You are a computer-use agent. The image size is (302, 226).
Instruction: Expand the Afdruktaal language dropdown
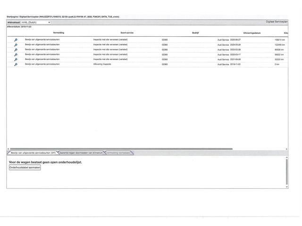click(36, 23)
